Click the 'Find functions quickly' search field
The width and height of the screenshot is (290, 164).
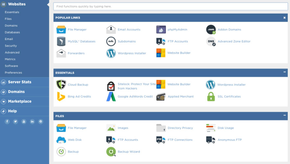pos(170,7)
